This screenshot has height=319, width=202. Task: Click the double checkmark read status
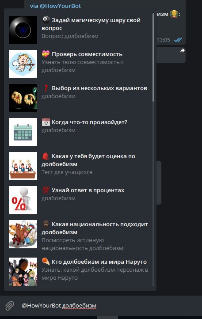(178, 40)
